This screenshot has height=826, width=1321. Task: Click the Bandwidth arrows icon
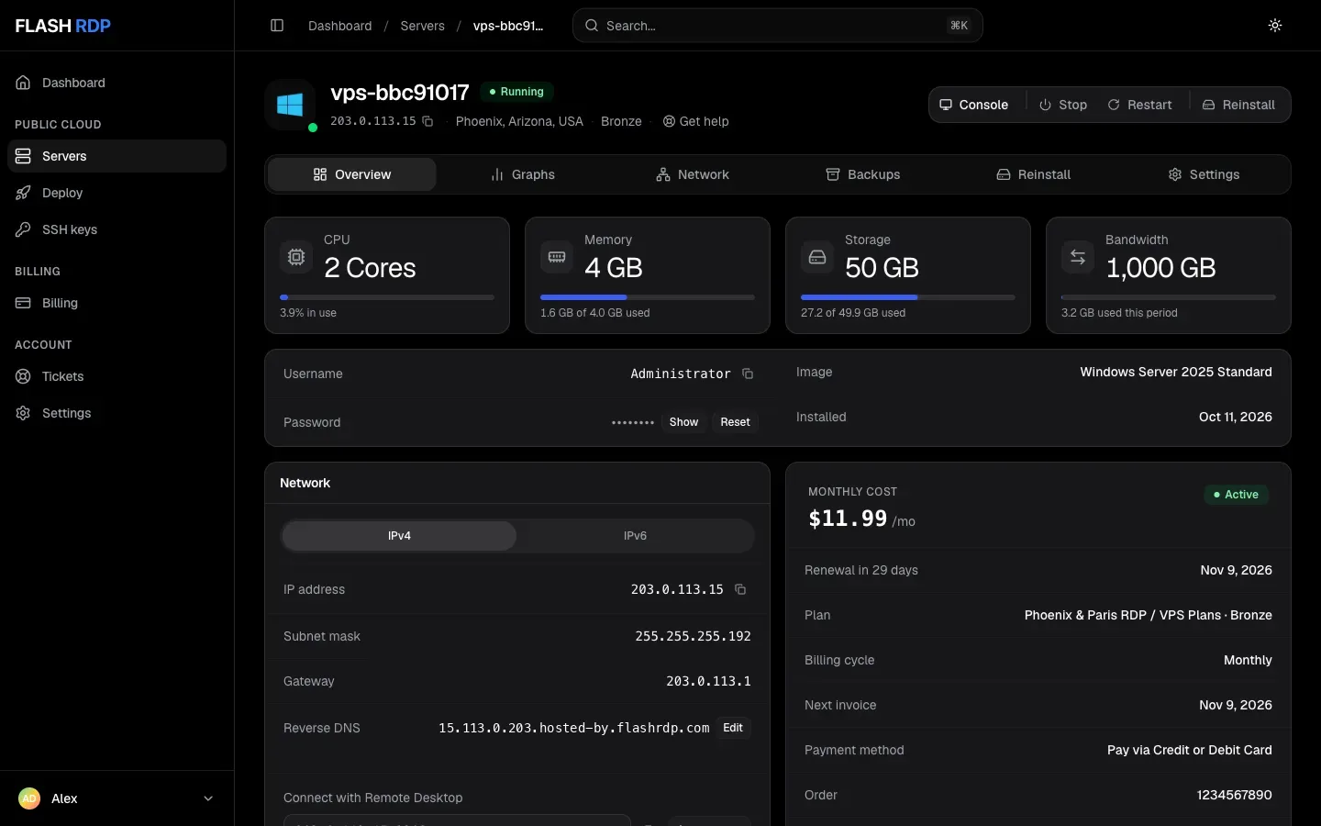pos(1078,257)
